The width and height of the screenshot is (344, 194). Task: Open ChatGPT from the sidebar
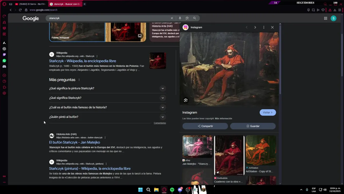(4, 49)
